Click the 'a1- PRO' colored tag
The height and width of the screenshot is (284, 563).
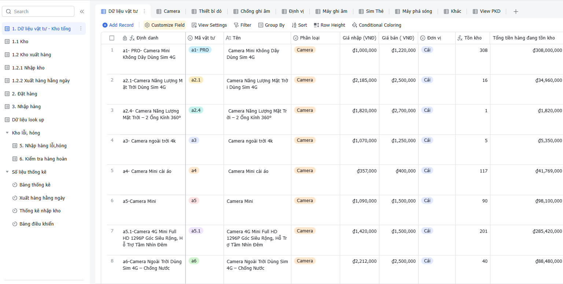[x=200, y=50]
